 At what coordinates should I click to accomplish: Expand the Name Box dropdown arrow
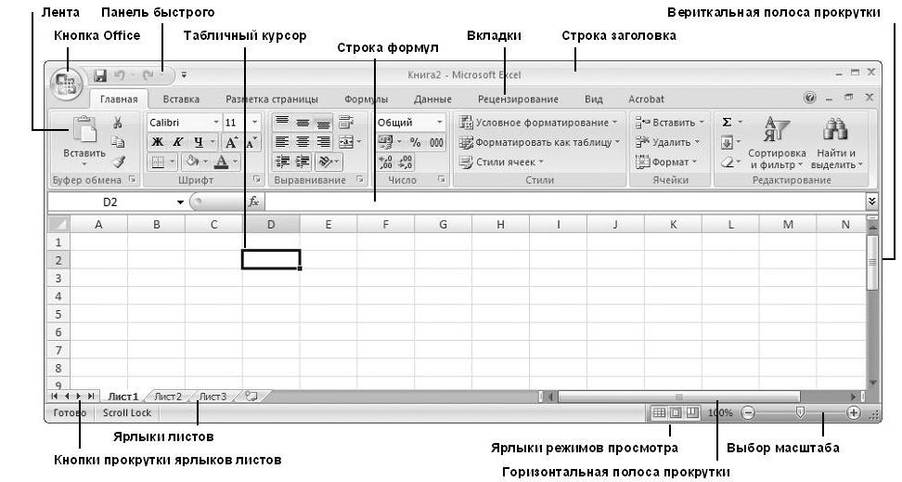pos(181,202)
